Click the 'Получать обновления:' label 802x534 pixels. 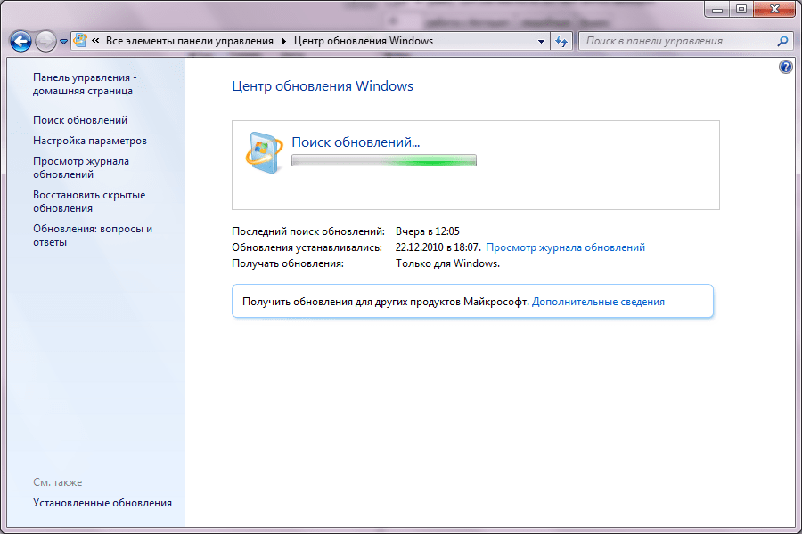(288, 263)
